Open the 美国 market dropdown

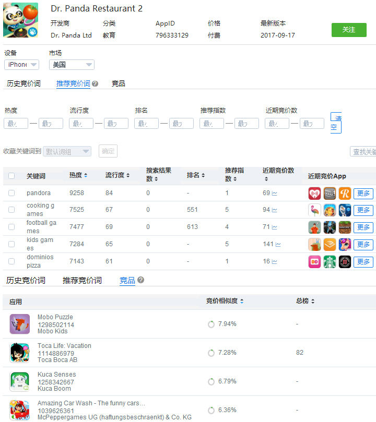point(72,65)
